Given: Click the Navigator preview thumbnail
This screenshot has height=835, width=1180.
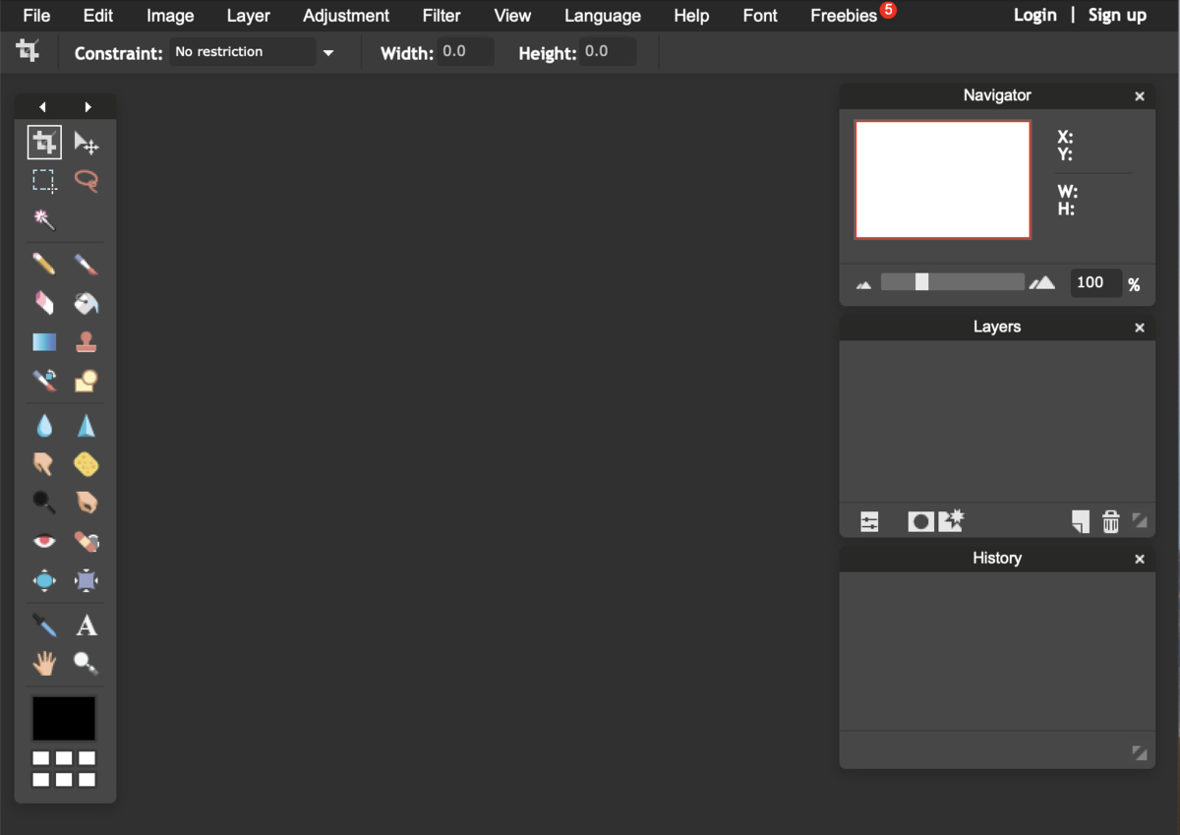Looking at the screenshot, I should coord(942,180).
